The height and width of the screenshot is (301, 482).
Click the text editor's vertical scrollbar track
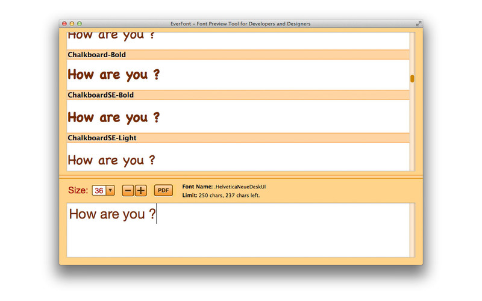[412, 230]
